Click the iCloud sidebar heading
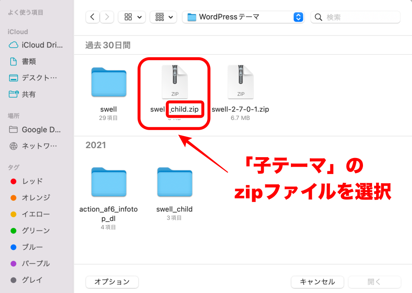 click(x=18, y=32)
